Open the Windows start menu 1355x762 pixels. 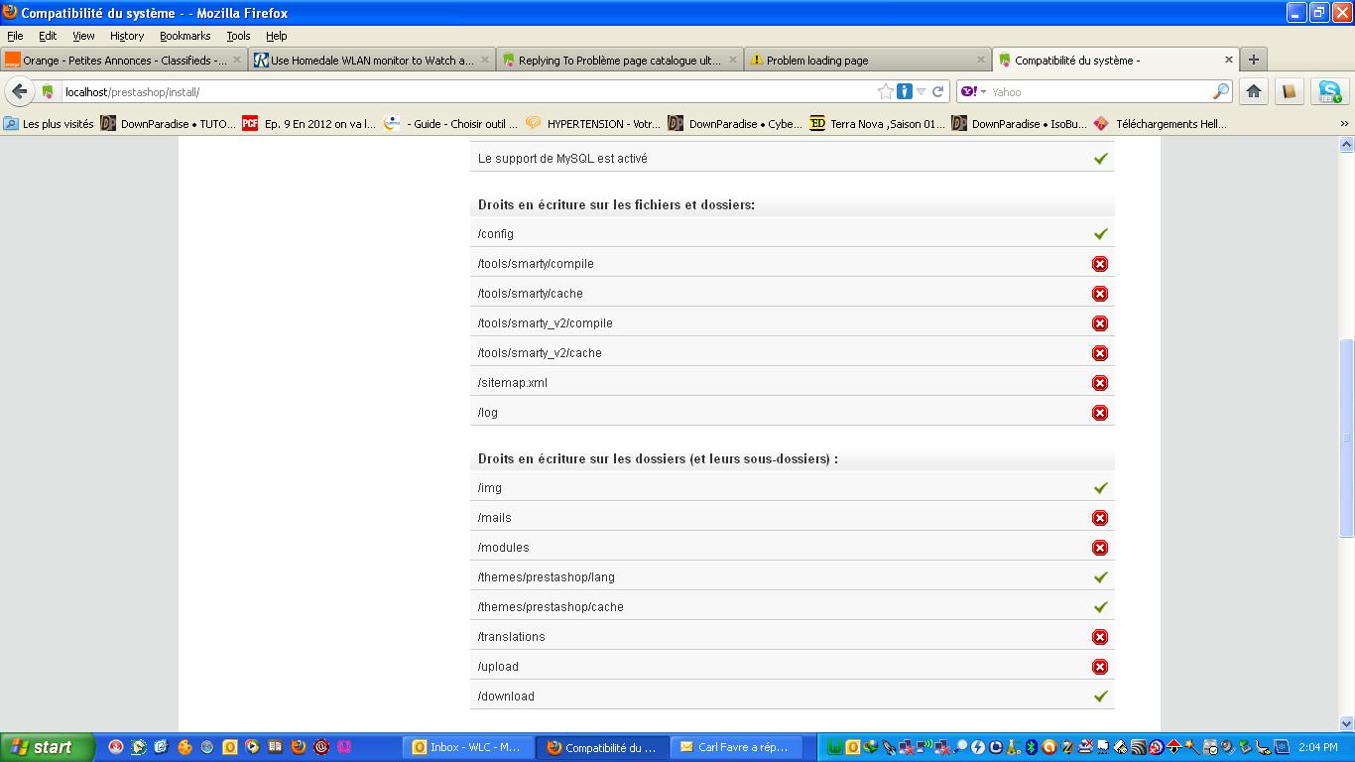[47, 747]
